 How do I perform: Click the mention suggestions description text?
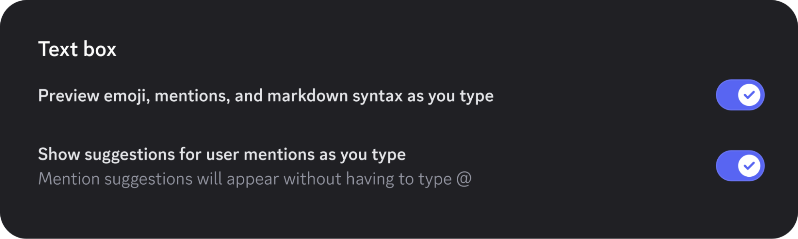(255, 178)
